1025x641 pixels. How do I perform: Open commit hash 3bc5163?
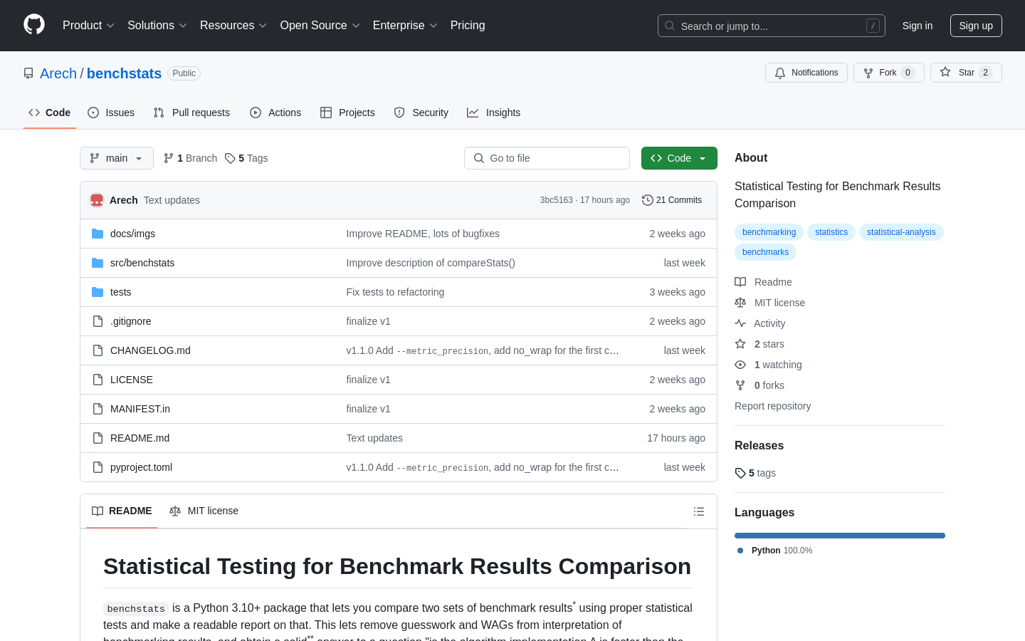coord(556,200)
